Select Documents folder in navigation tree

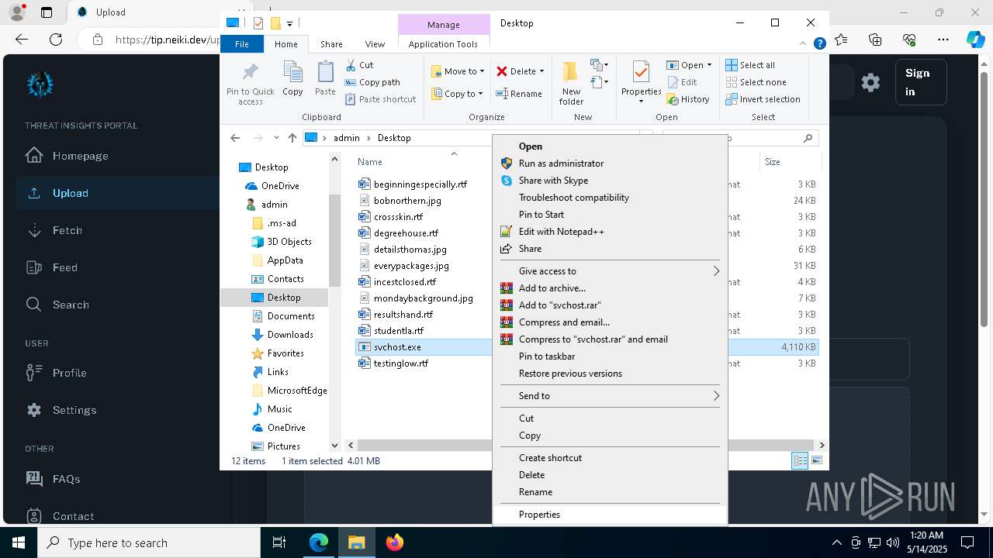click(283, 316)
